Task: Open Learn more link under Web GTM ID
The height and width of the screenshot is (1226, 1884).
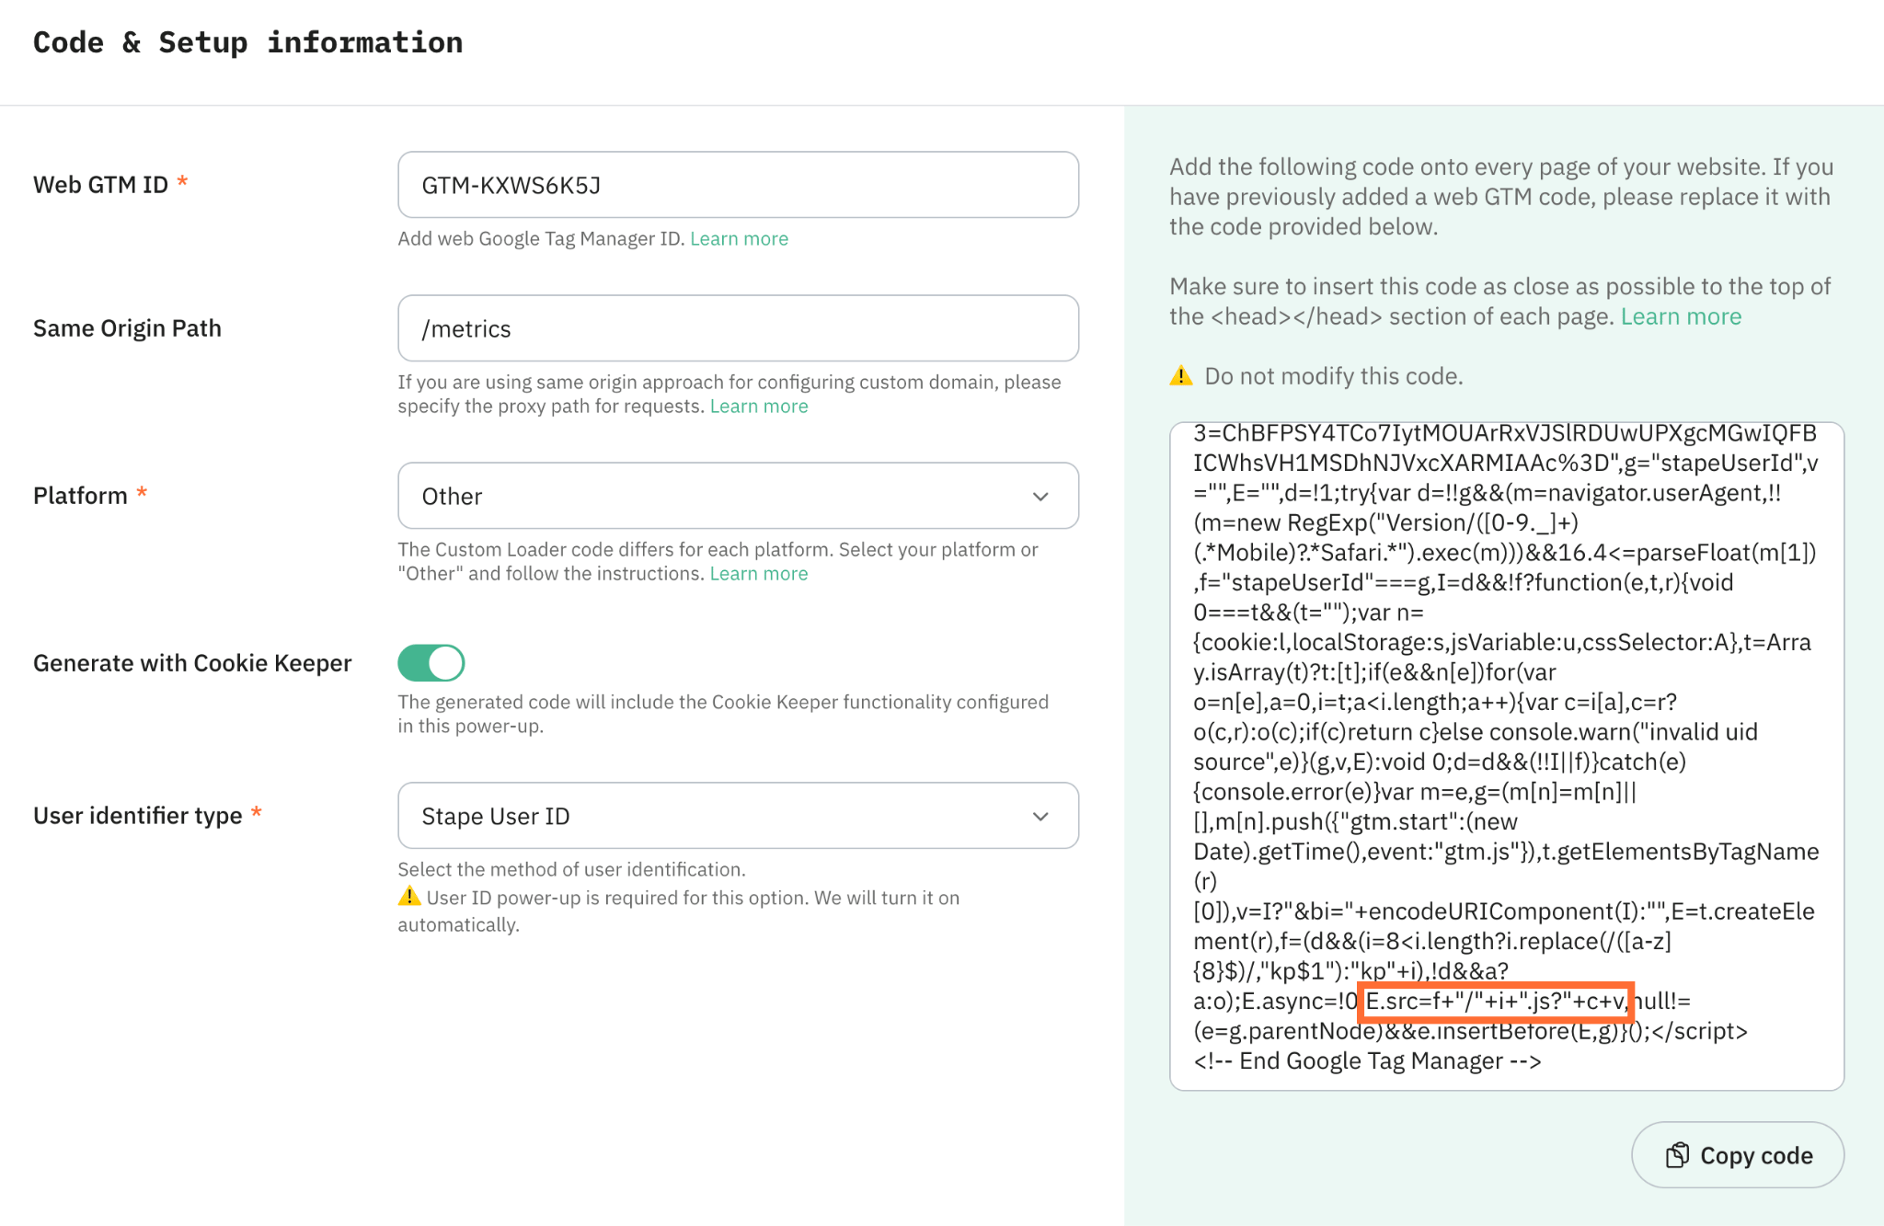Action: 739,239
